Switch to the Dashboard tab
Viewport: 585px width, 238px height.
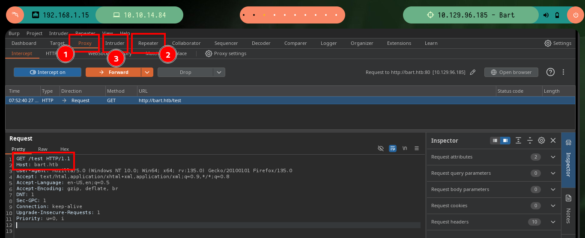click(24, 43)
